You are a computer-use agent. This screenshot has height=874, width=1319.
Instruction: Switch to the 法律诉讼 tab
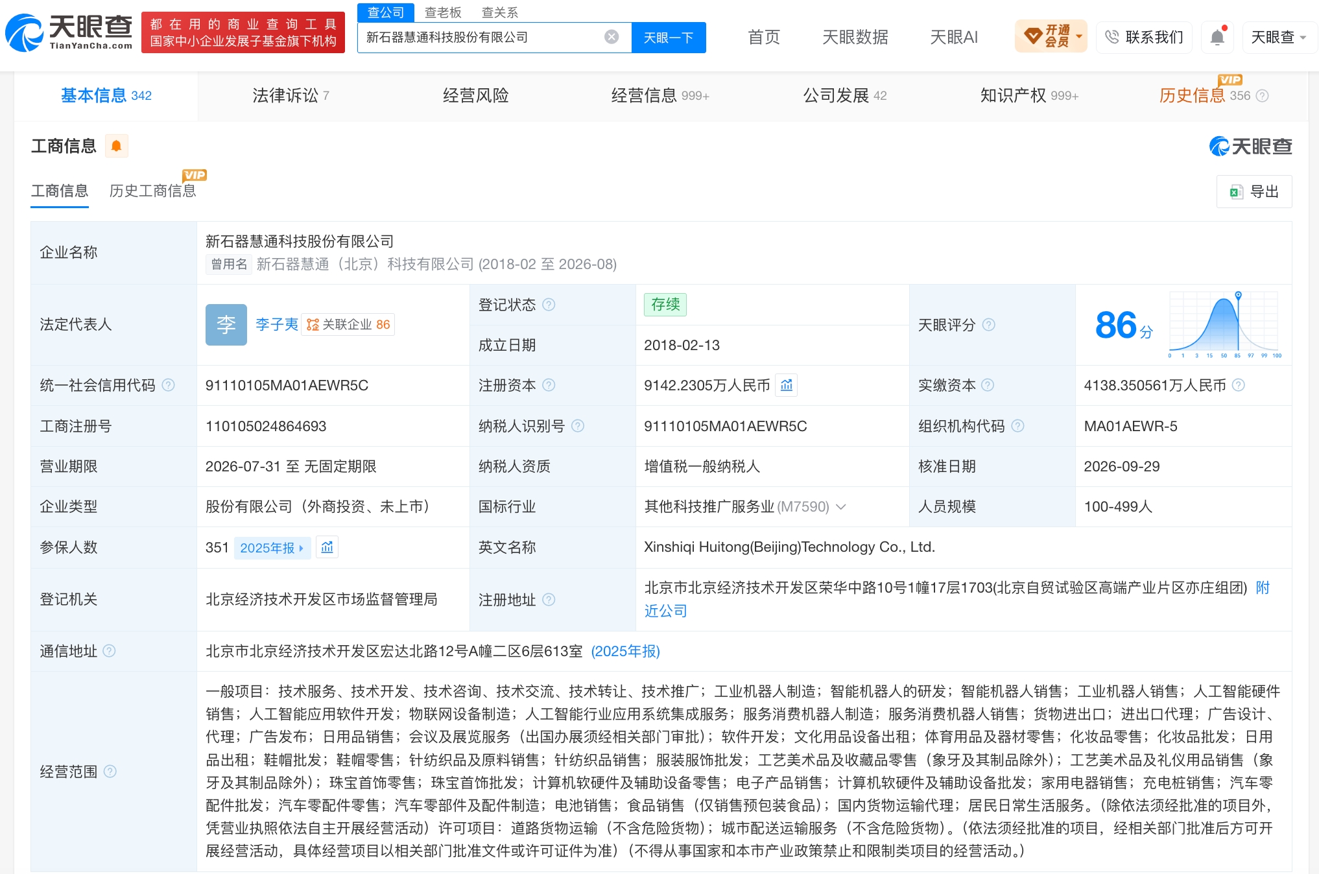pyautogui.click(x=291, y=95)
